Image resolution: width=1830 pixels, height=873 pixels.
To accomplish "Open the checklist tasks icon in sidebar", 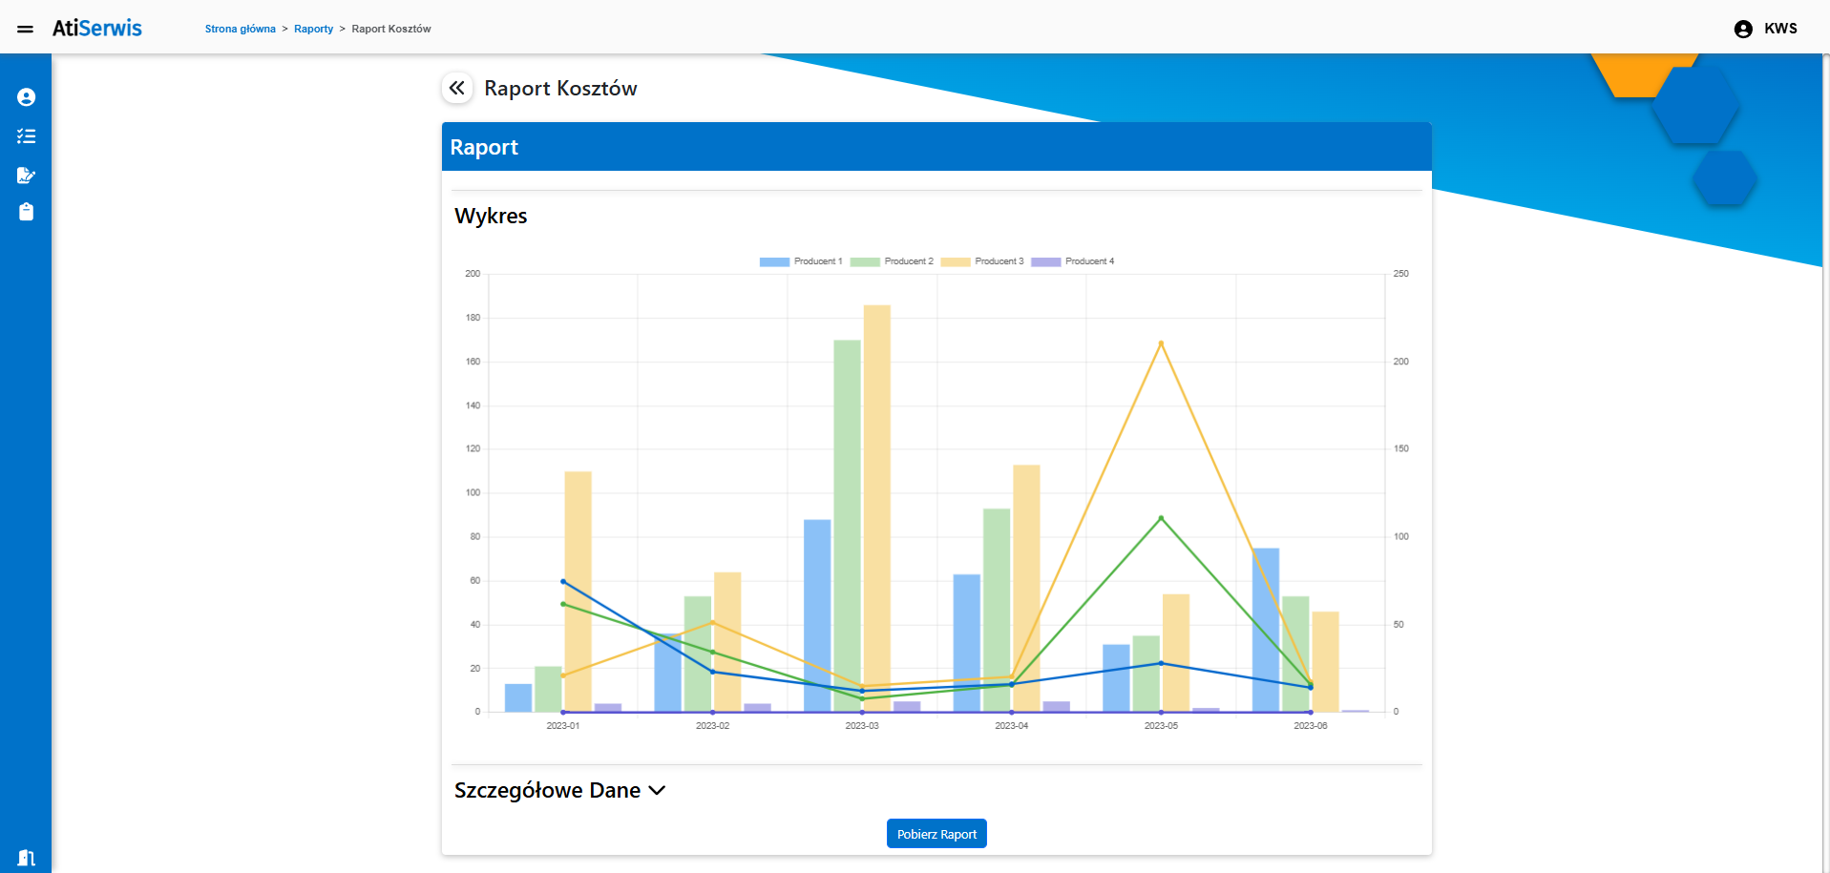I will coord(26,136).
